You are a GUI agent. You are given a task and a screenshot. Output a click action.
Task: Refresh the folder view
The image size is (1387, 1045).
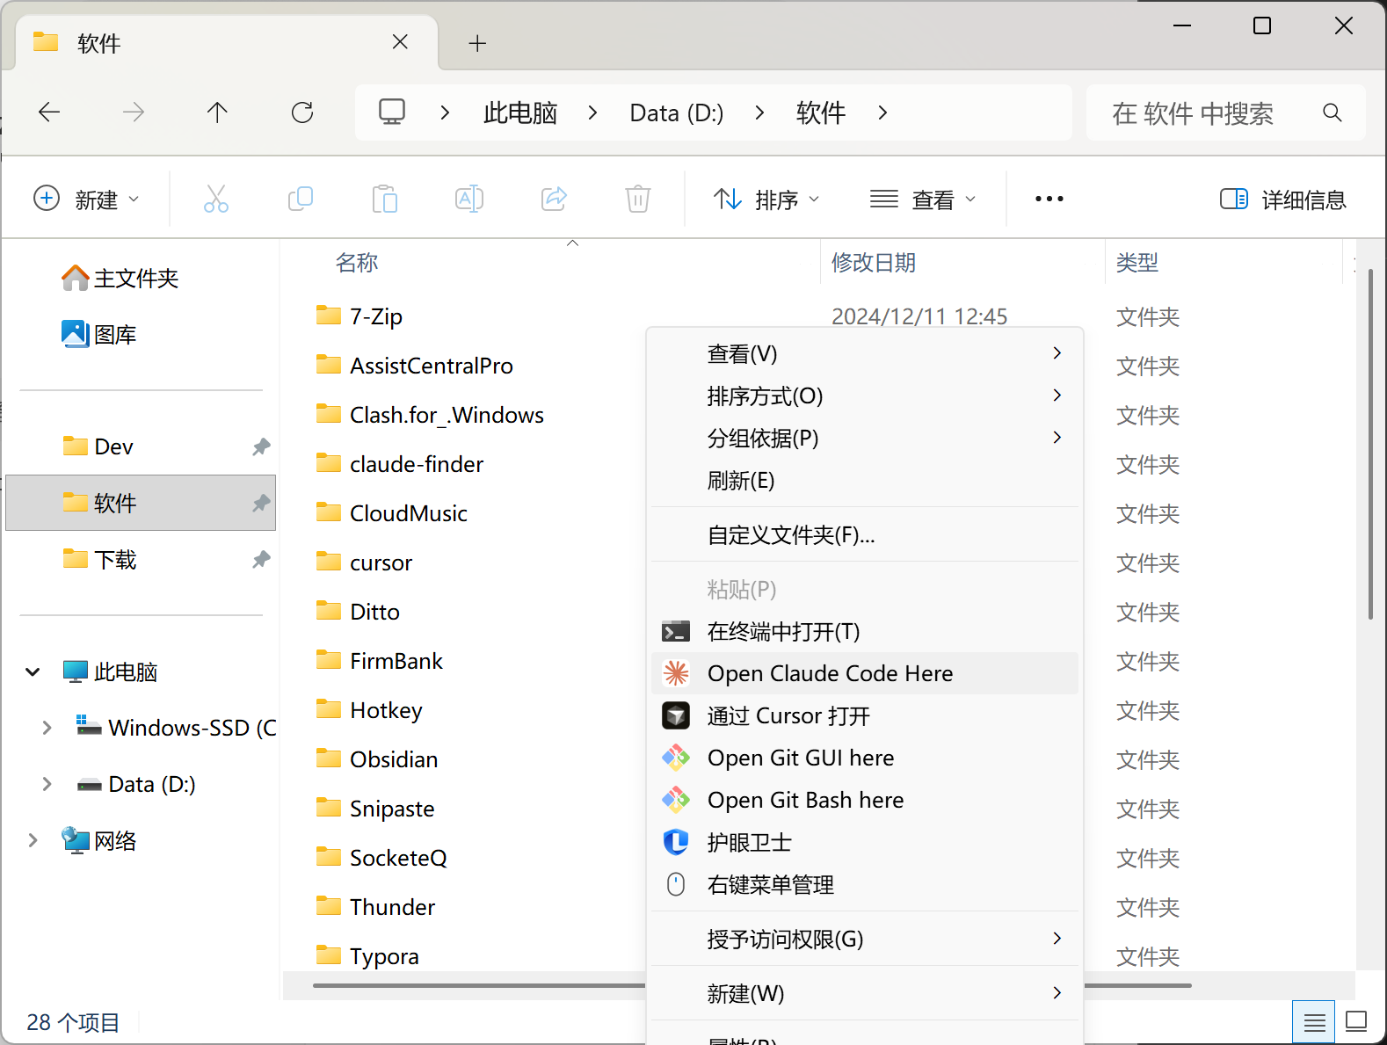(302, 112)
